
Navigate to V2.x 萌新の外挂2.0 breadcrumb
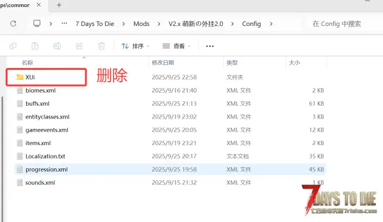[x=196, y=24]
